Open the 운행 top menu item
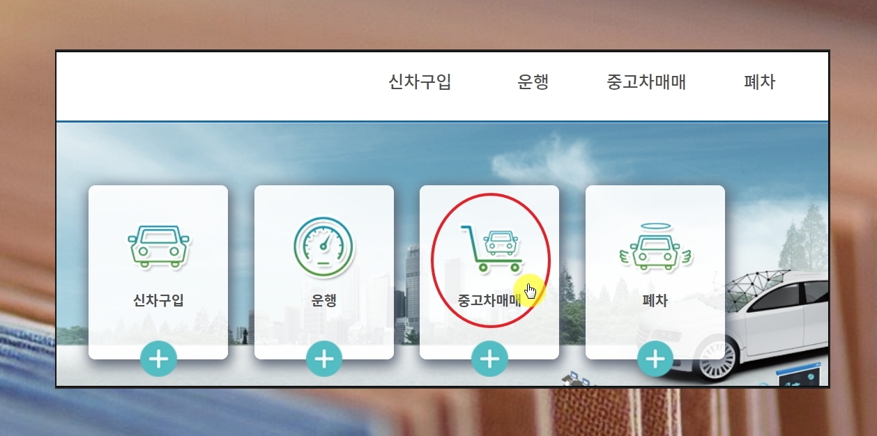Screen dimensions: 877x436 coord(533,82)
